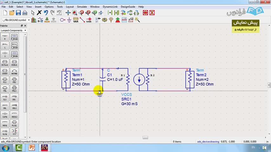Open the Tools menu
This screenshot has width=271, height=152.
(x=60, y=7)
